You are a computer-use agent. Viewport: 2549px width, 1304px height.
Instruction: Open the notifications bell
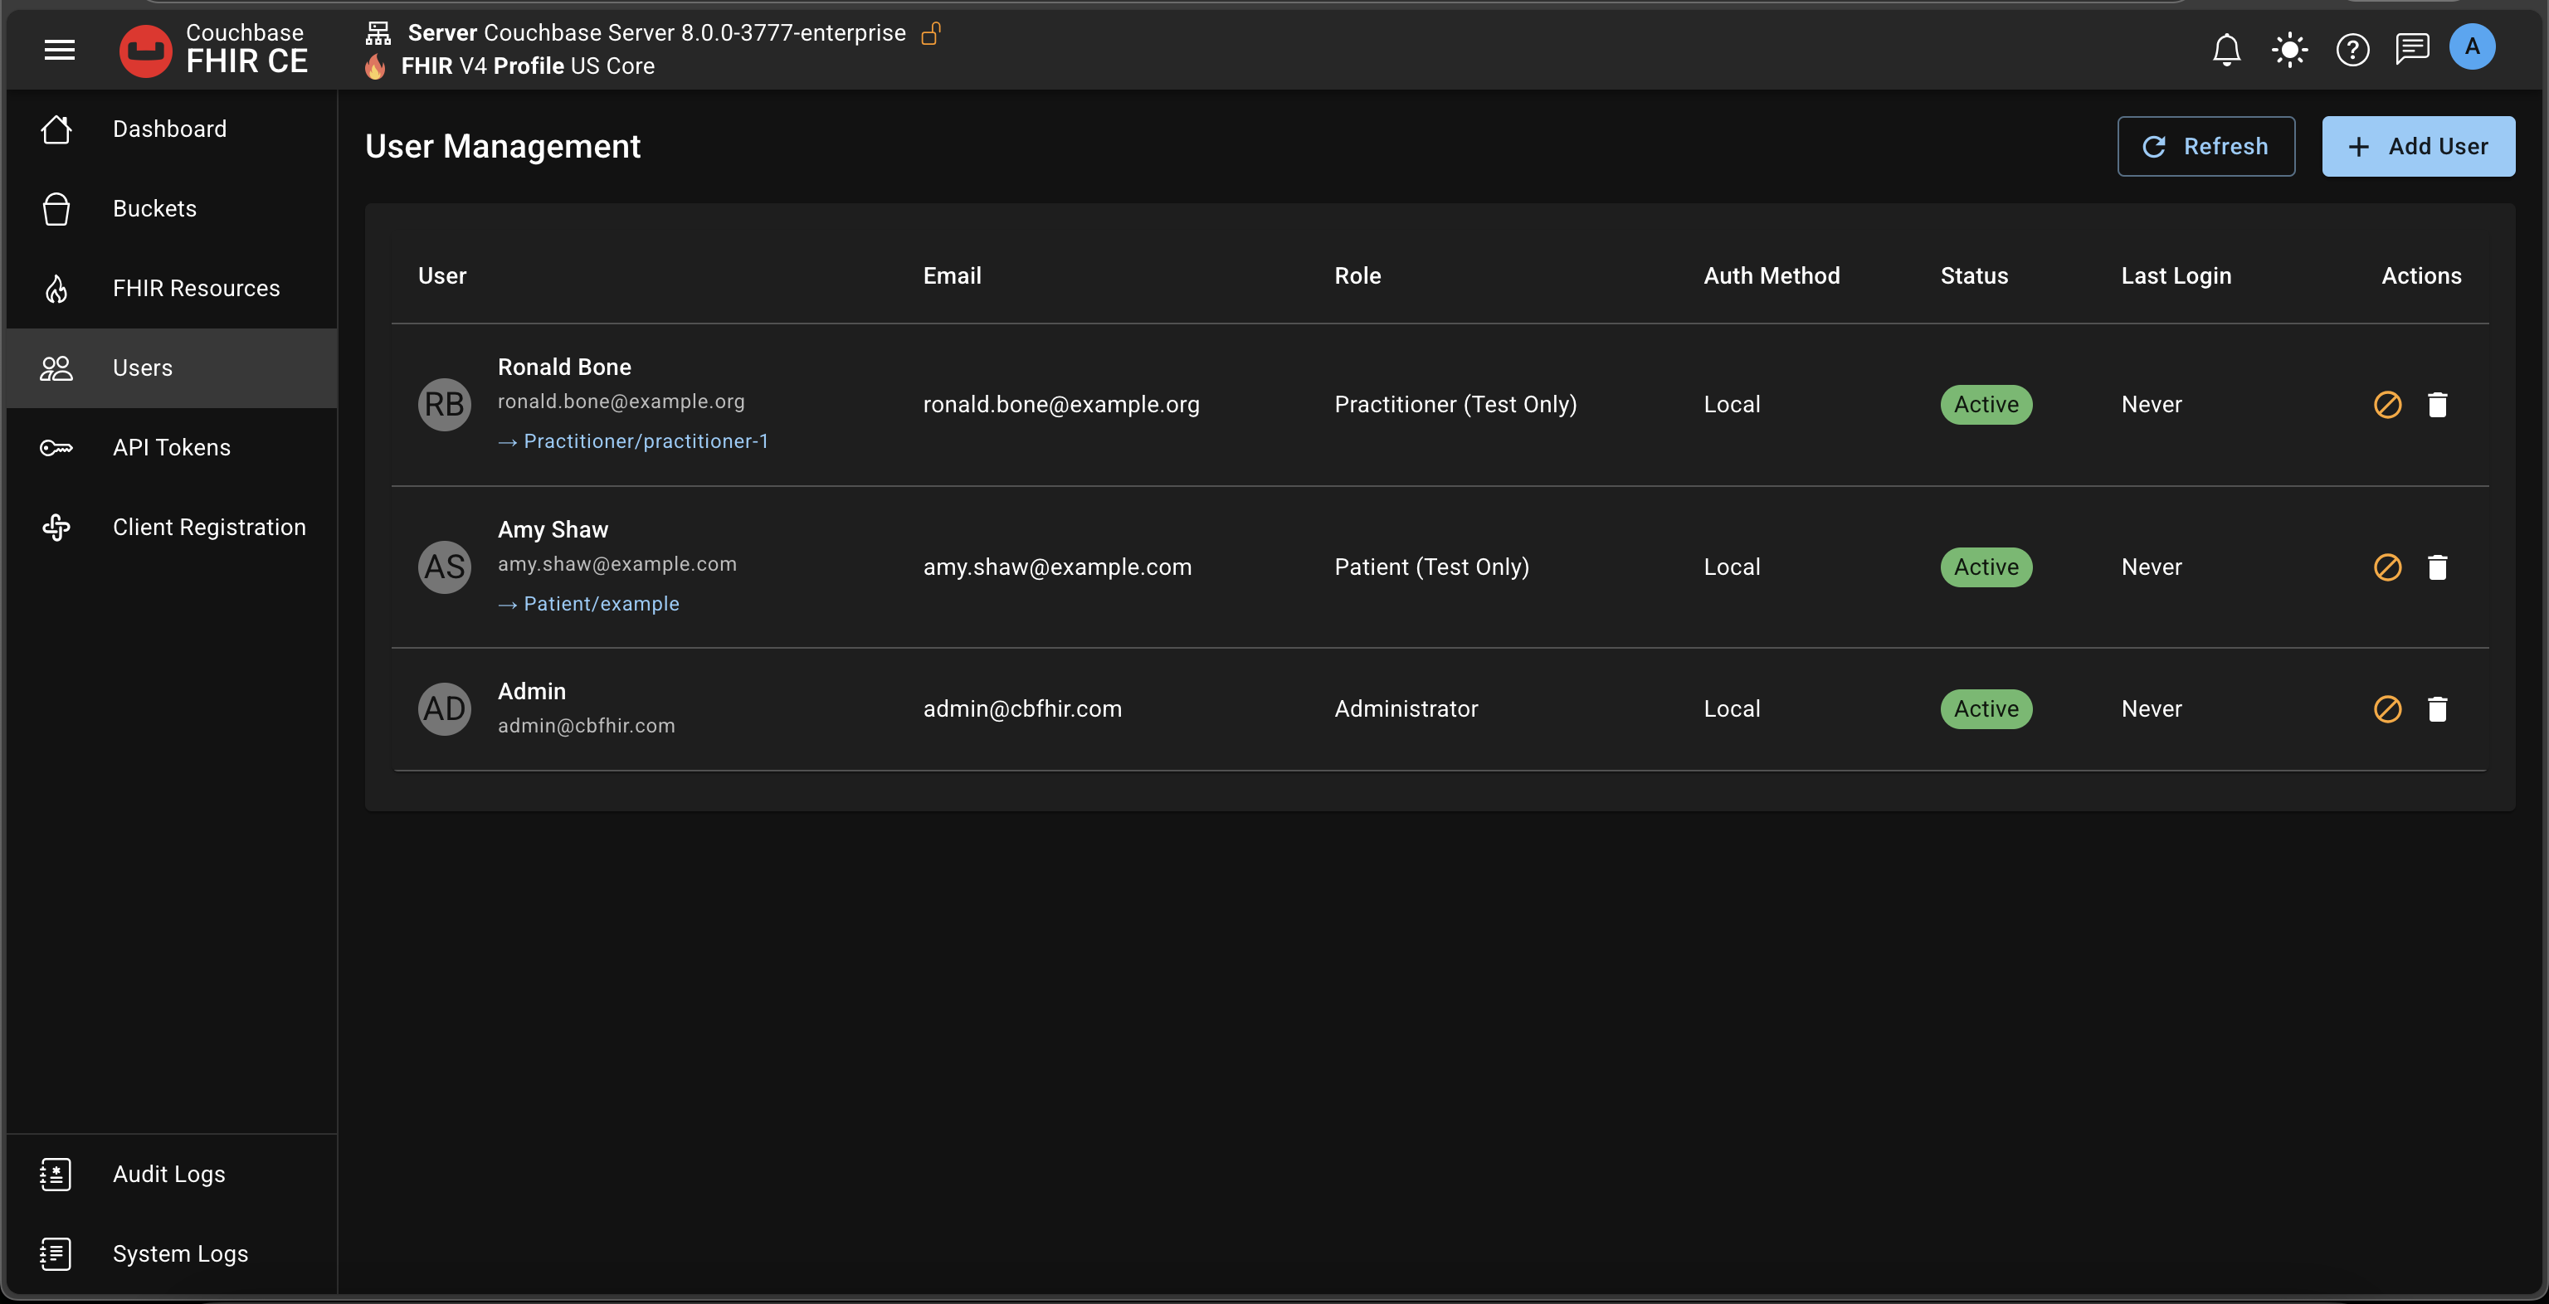tap(2226, 50)
